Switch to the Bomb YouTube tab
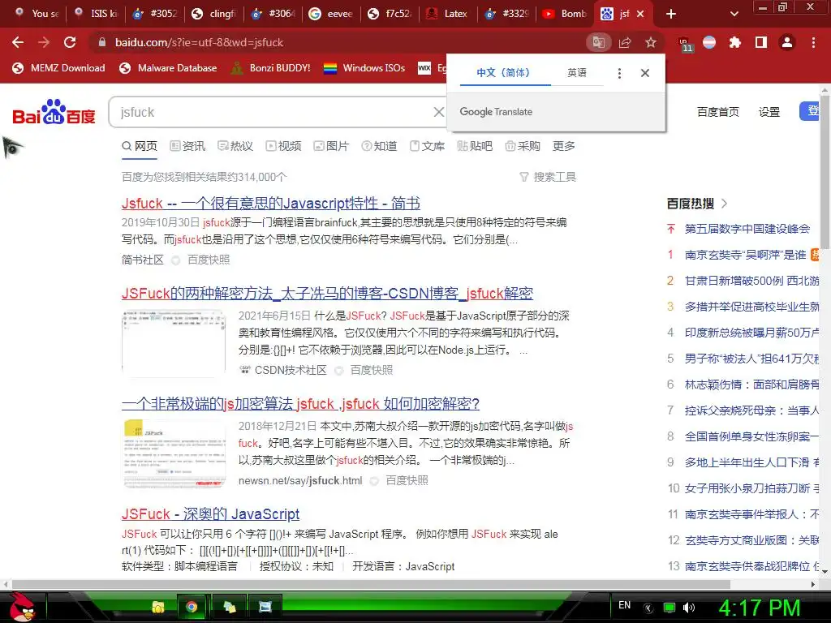 [x=565, y=14]
